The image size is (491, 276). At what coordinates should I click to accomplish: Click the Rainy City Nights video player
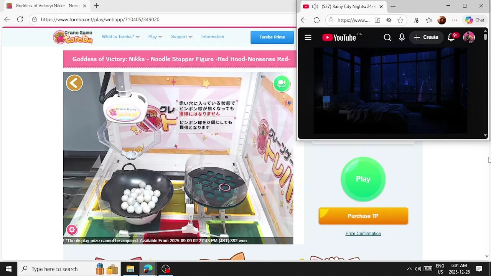(x=390, y=90)
